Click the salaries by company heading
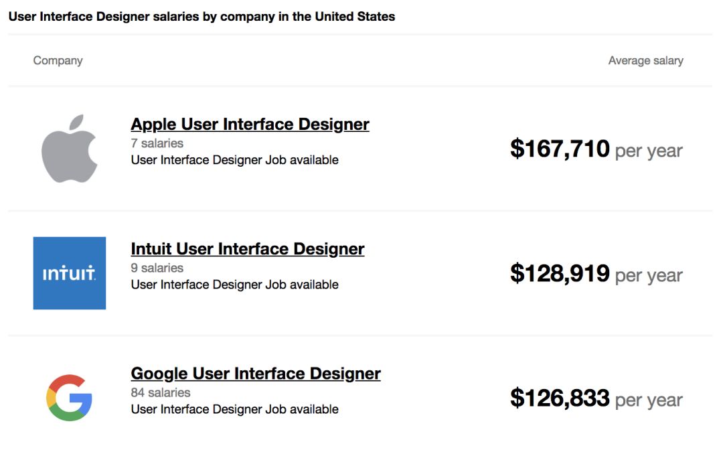723x454 pixels. 202,17
